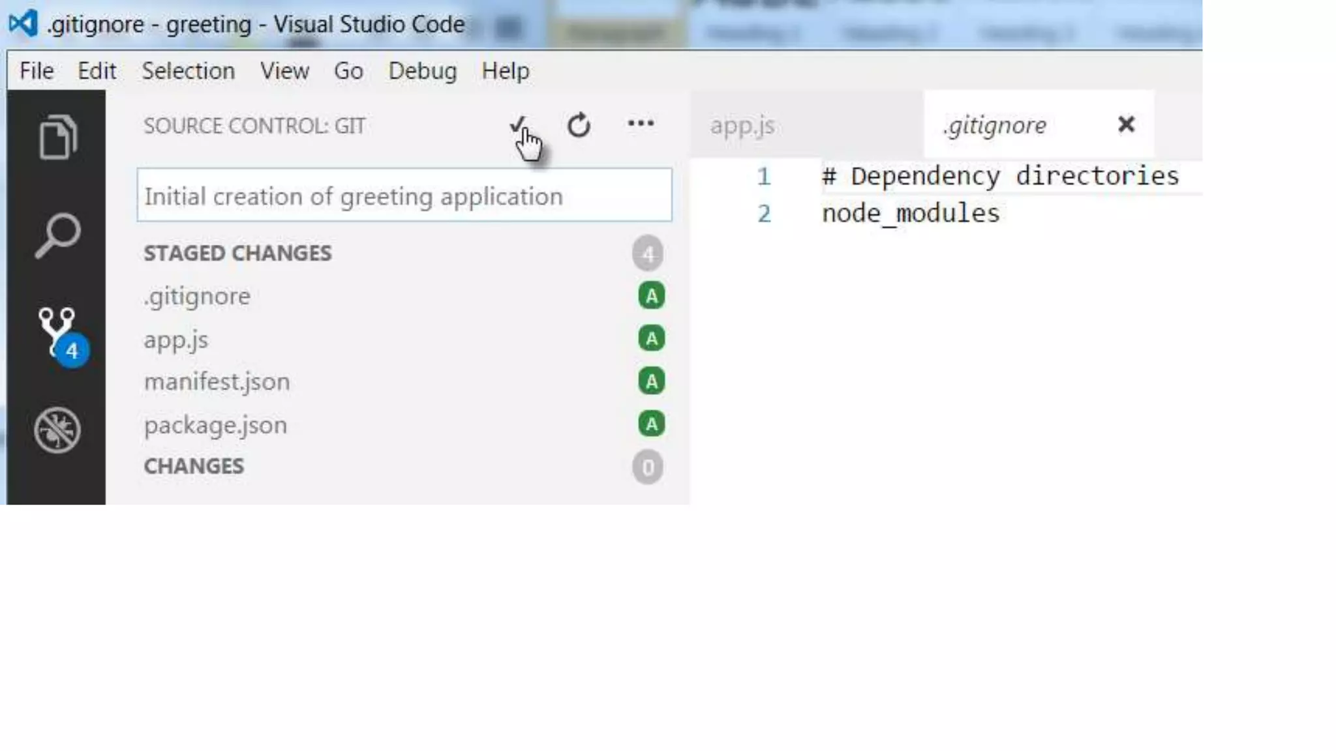Select staged file package.json
This screenshot has width=1336, height=751.
[x=215, y=425]
